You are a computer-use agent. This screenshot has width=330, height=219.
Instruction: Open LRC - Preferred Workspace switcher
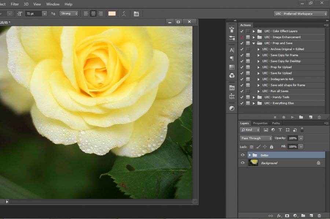(301, 14)
